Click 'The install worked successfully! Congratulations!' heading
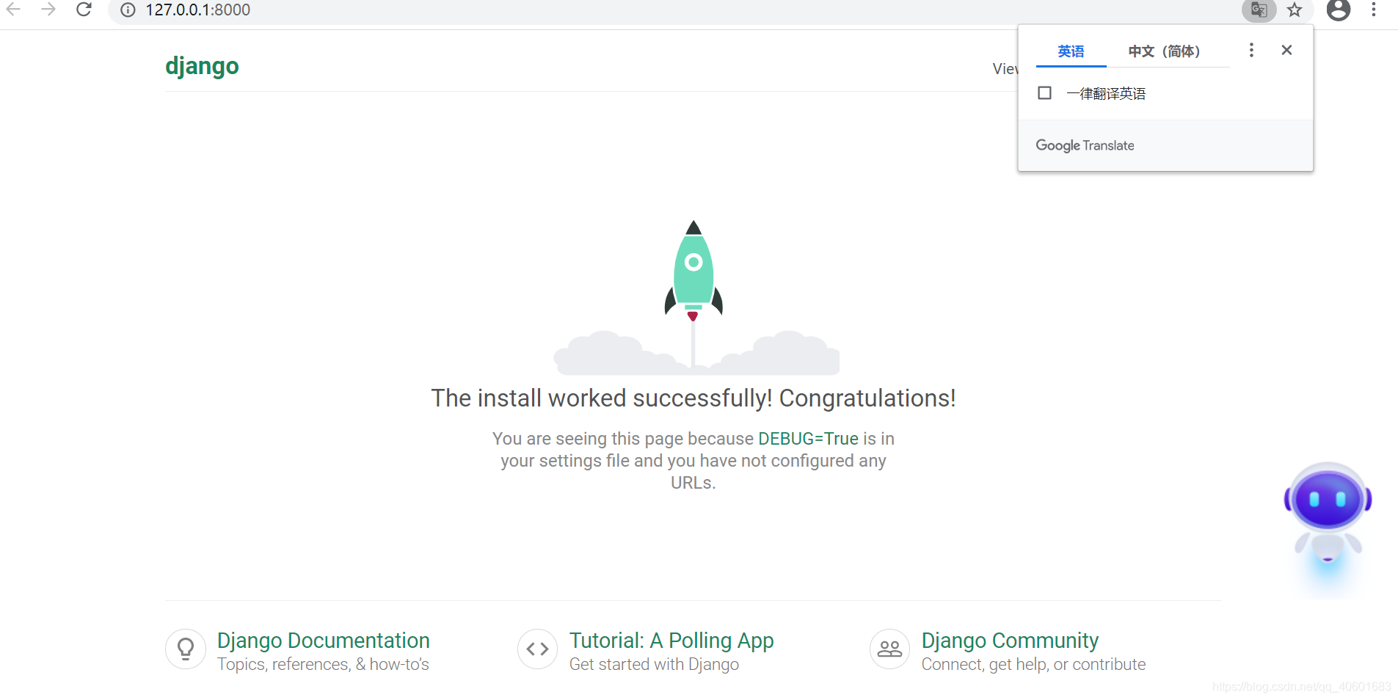Image resolution: width=1398 pixels, height=700 pixels. [x=693, y=398]
